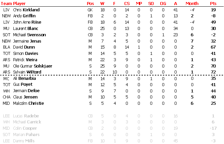Select Malcolm Christie in the subs

(28, 103)
